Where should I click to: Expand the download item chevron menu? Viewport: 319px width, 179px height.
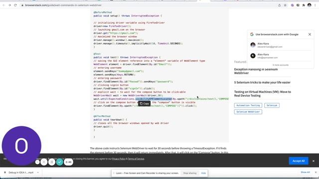point(38,173)
